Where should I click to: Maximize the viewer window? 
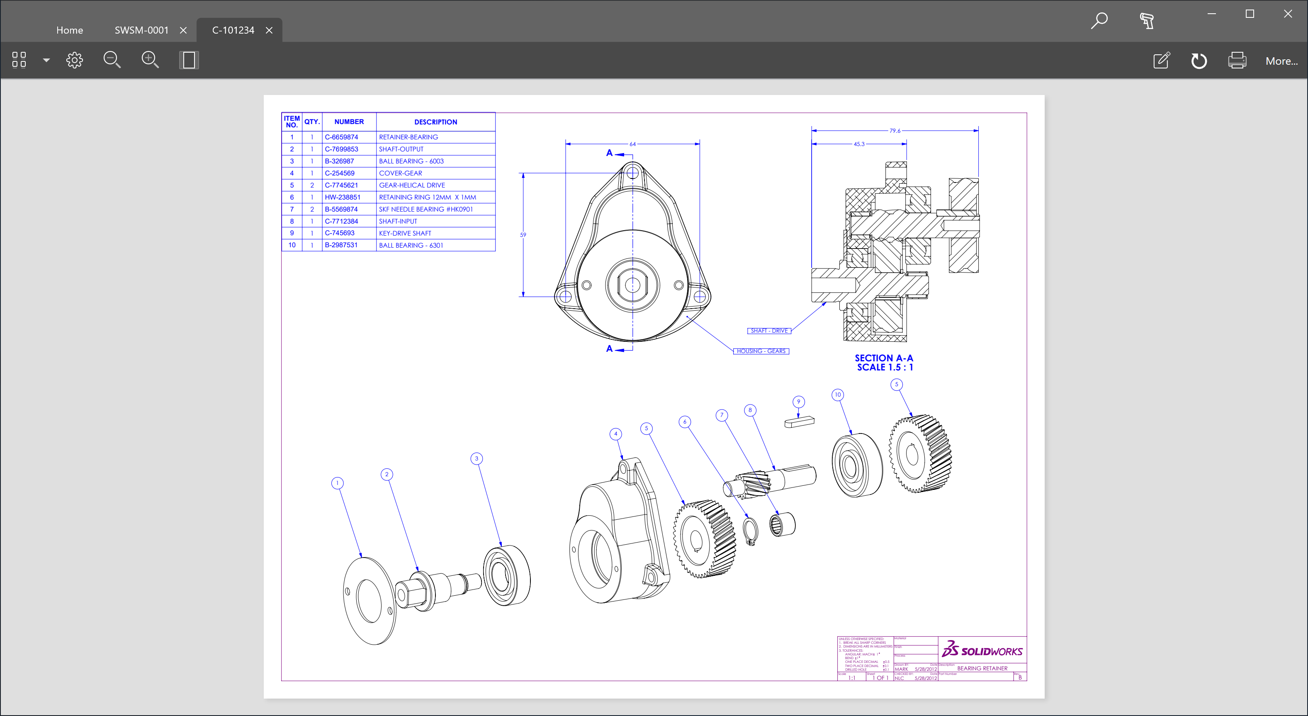(x=1250, y=14)
